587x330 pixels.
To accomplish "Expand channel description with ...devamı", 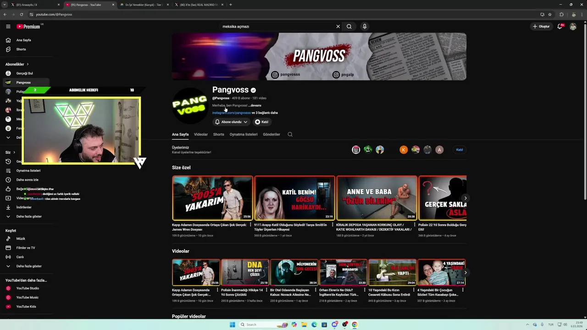I will (255, 105).
